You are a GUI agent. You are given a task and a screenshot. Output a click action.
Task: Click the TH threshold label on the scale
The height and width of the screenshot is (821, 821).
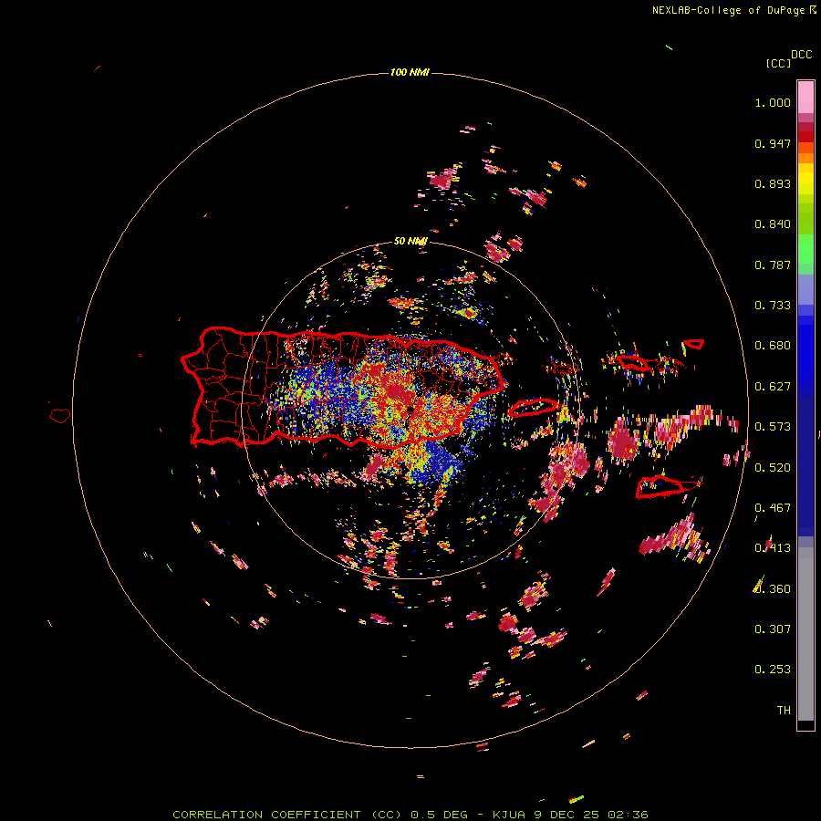pos(784,711)
